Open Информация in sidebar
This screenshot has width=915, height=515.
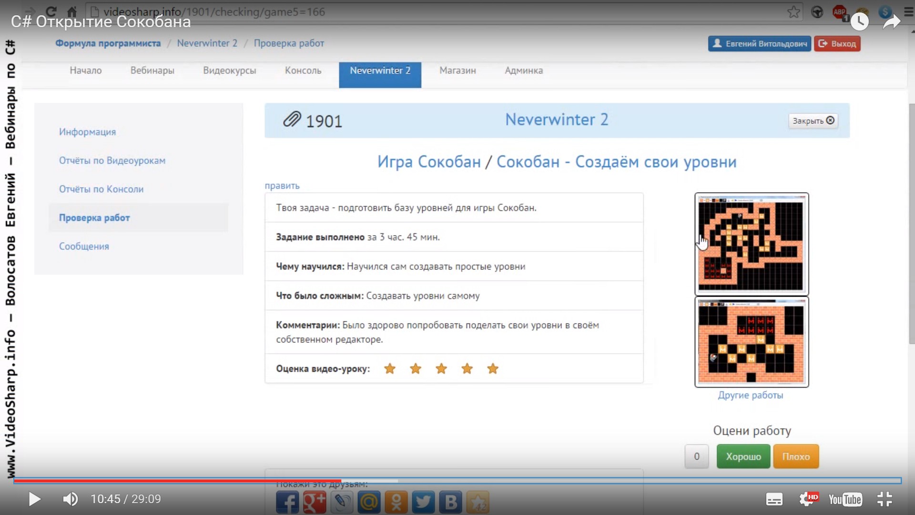[x=87, y=132]
